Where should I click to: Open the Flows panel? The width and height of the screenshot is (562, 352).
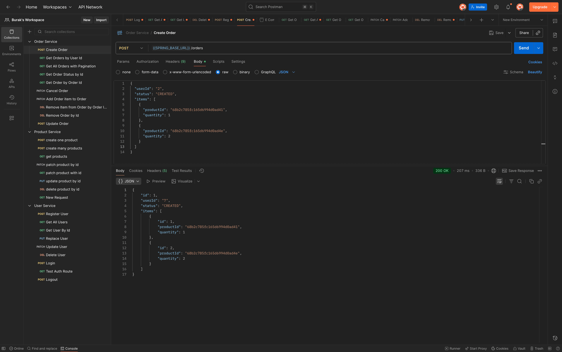(12, 67)
